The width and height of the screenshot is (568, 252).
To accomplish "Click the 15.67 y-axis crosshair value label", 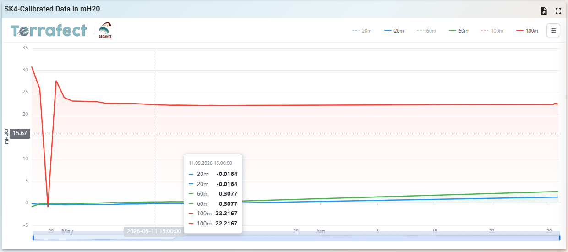I will point(20,133).
